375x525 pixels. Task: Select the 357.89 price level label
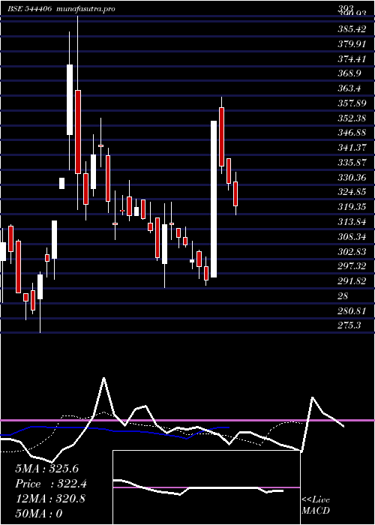(352, 103)
